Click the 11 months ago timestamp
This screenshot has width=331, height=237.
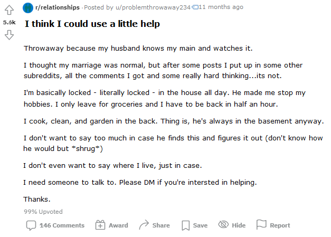coord(221,7)
